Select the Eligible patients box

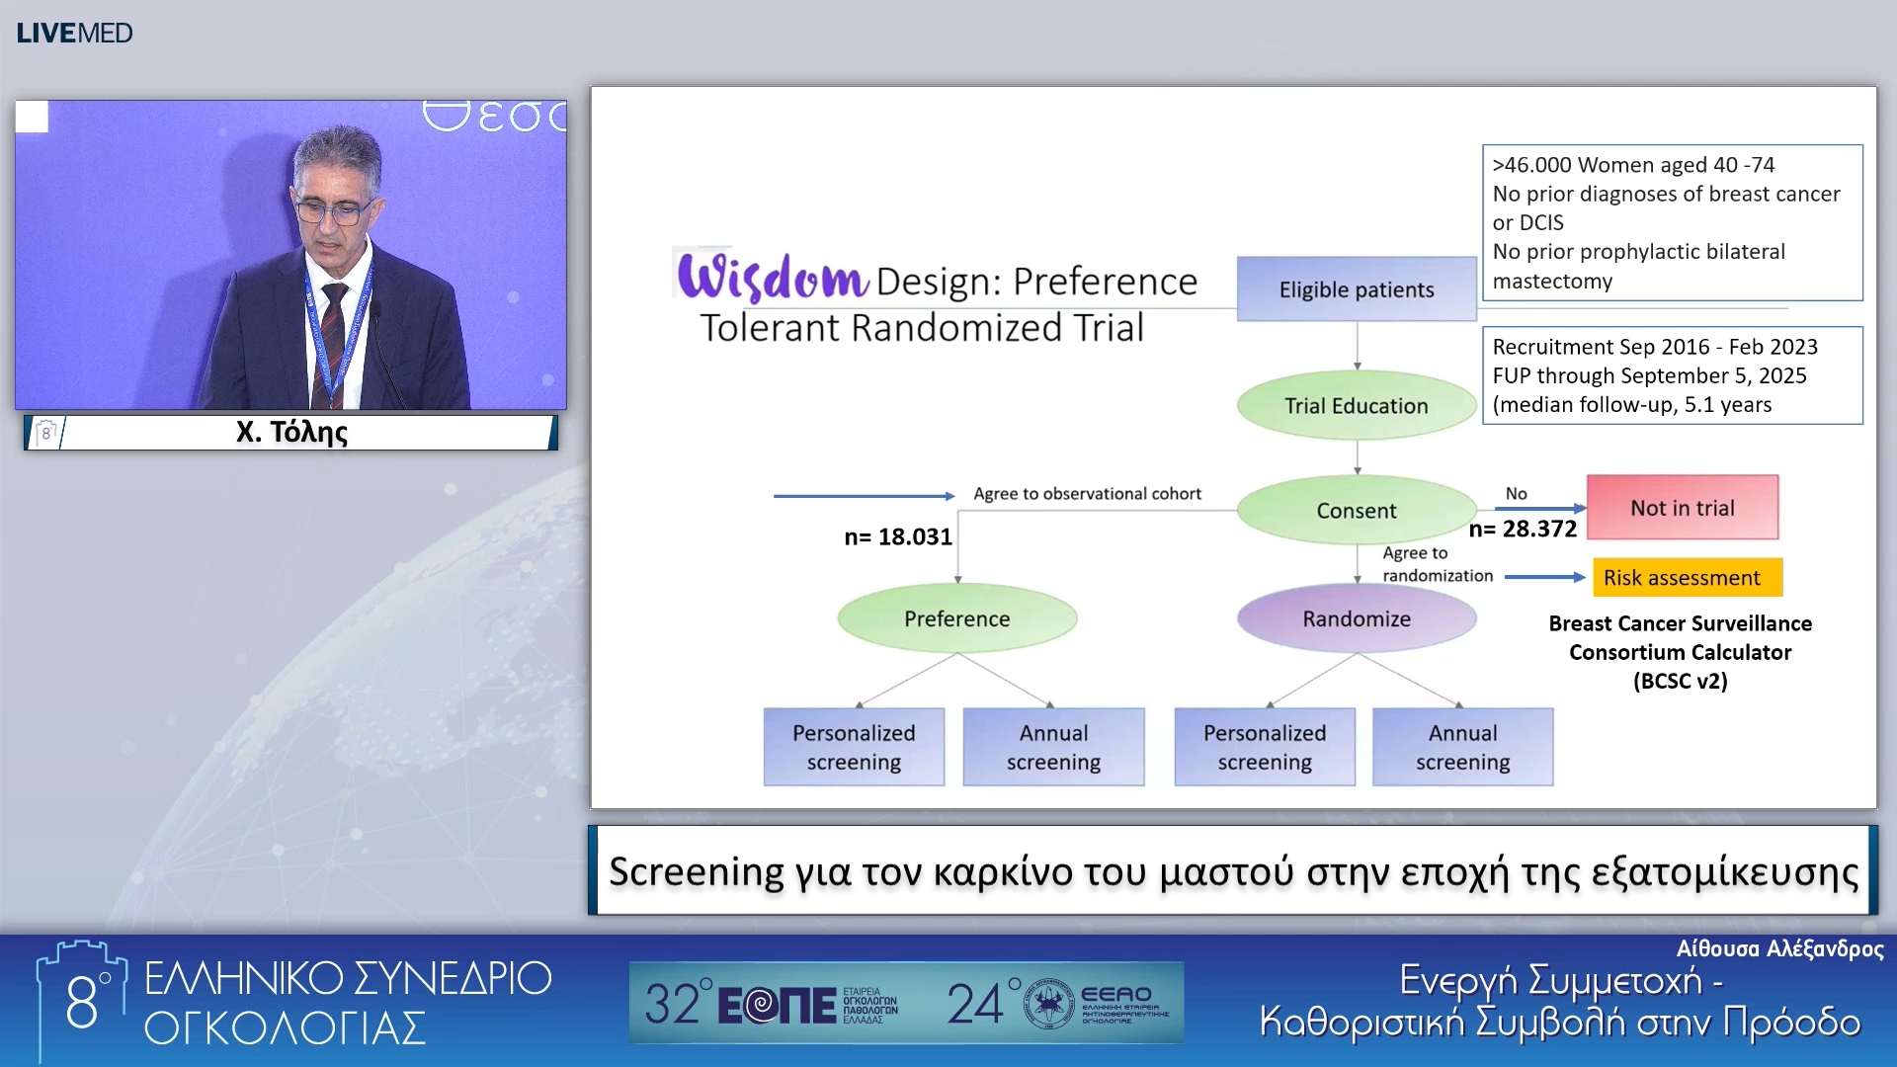pos(1357,289)
